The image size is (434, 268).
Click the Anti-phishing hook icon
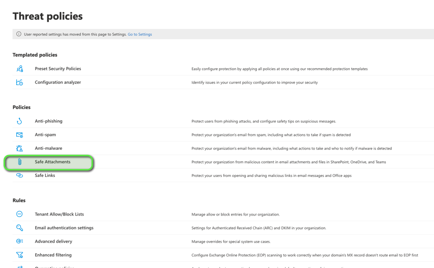click(x=20, y=122)
